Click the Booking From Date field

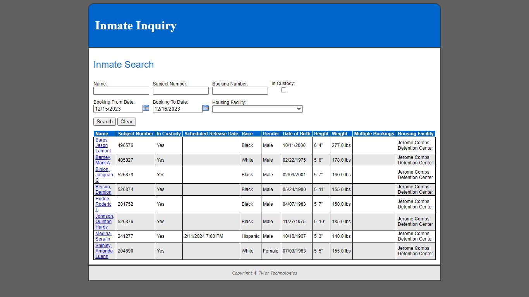118,109
